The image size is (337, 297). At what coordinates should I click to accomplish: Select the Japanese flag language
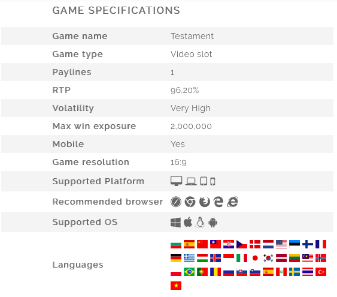(x=255, y=258)
